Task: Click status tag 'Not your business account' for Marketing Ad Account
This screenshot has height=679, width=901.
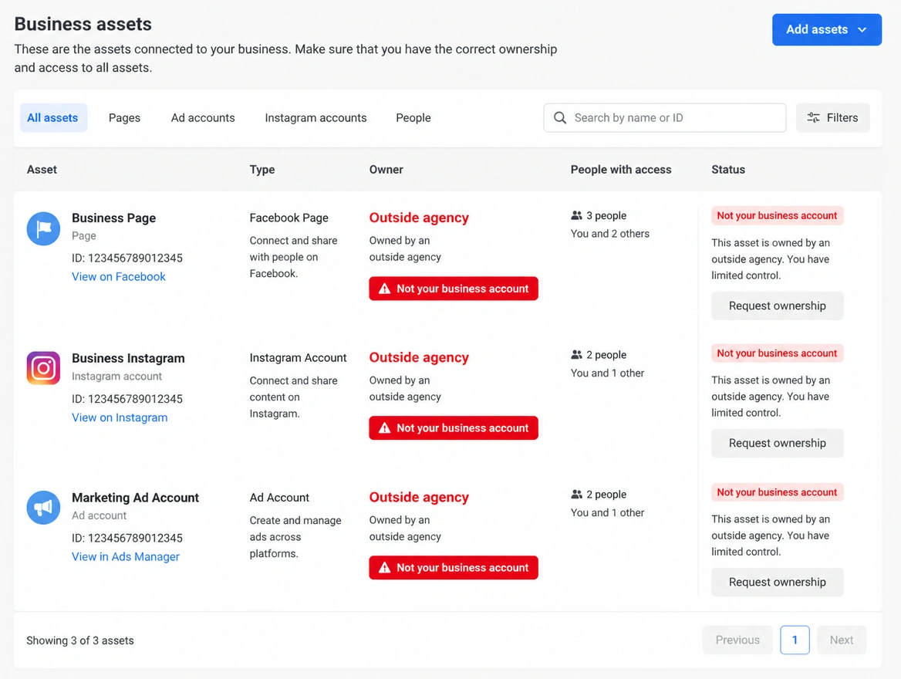Action: (x=777, y=492)
